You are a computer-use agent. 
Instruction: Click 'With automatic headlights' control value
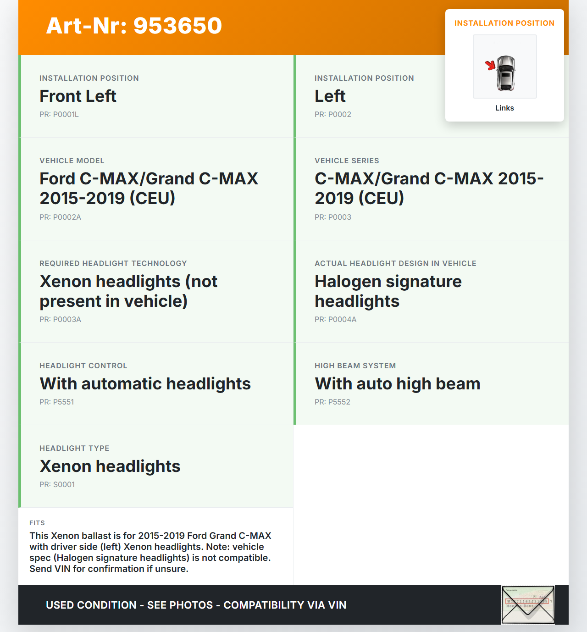tap(145, 384)
